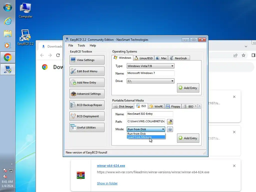This screenshot has width=256, height=192.
Task: Click the NeoSmart ISO Entry name field
Action: 150,114
